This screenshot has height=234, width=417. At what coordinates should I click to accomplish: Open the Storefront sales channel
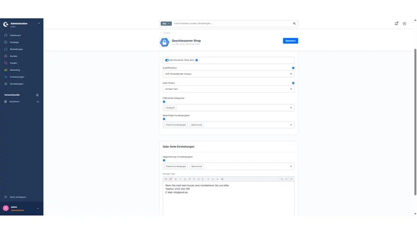tap(14, 101)
